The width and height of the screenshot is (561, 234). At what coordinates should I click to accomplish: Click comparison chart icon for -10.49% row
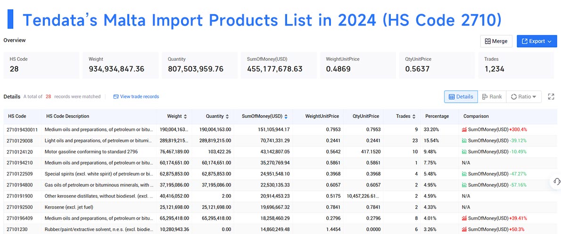point(464,152)
